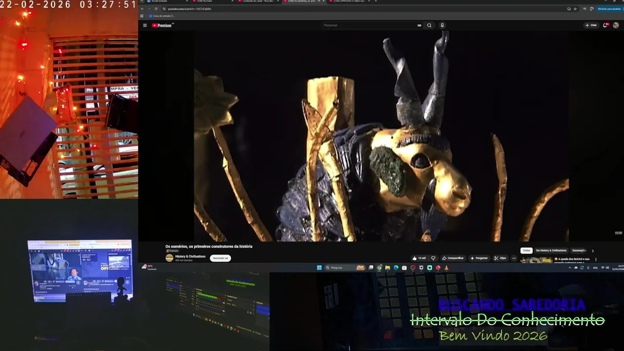Open Microsoft Edge on the taskbar
The height and width of the screenshot is (351, 624).
(396, 268)
